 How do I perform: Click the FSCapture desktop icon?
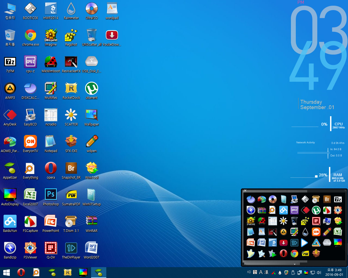(30, 224)
